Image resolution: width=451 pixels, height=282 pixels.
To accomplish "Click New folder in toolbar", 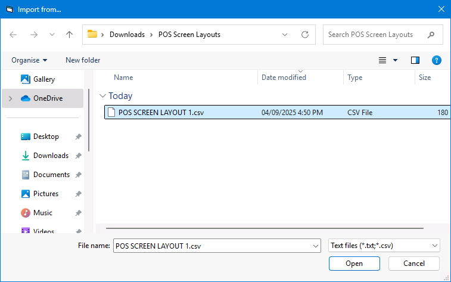I will pos(83,60).
